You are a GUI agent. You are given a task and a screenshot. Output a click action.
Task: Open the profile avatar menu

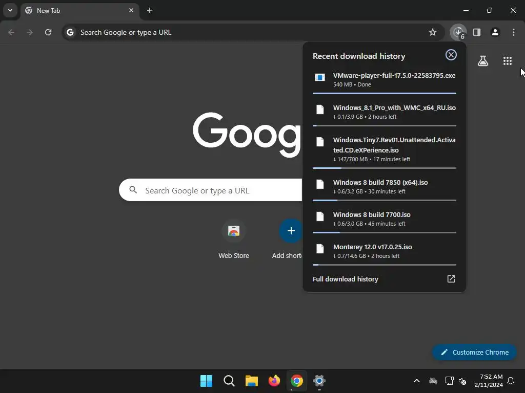(495, 32)
